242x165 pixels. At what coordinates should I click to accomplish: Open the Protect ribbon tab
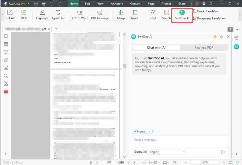166,4
